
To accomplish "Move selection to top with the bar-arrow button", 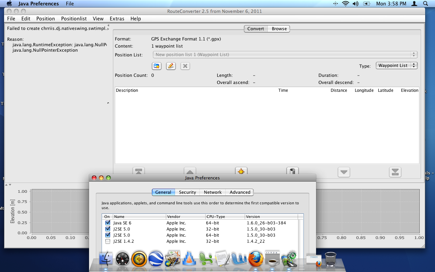I will [x=138, y=171].
